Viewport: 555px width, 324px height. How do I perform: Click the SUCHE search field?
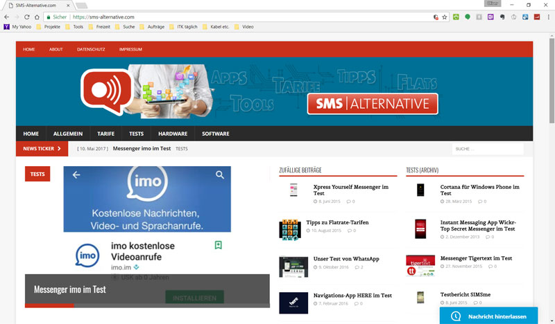[x=488, y=149]
